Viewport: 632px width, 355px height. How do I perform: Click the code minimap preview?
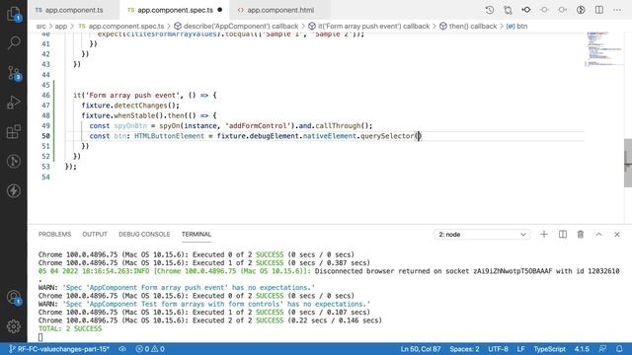pos(603,48)
